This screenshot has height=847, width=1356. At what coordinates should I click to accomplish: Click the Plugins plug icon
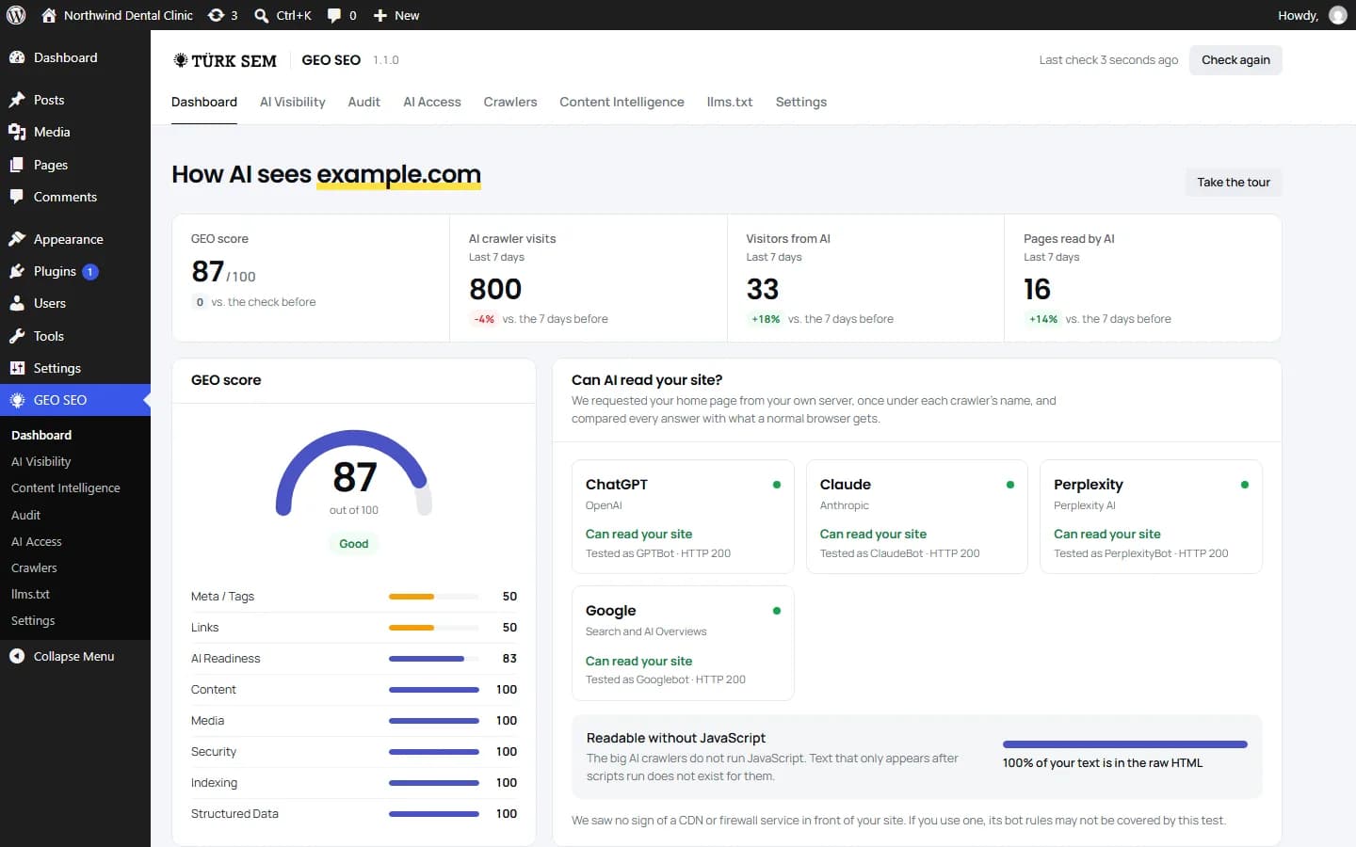tap(17, 271)
